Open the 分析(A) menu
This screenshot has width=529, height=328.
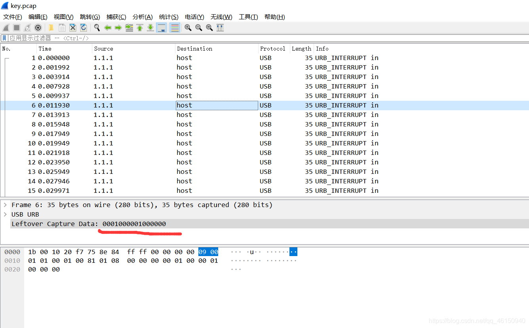pos(143,17)
